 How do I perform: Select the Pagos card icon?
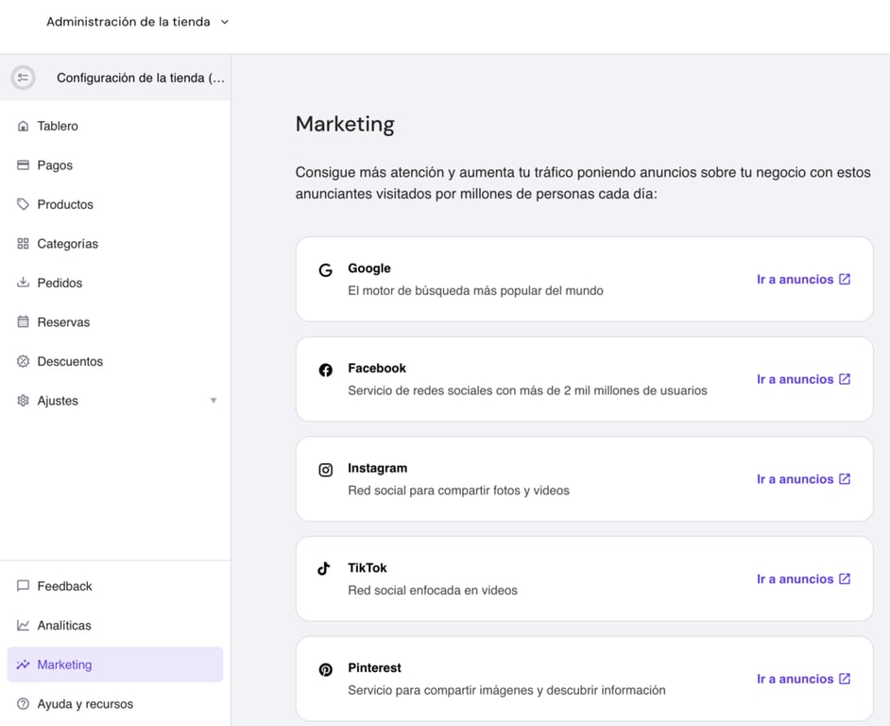tap(21, 164)
